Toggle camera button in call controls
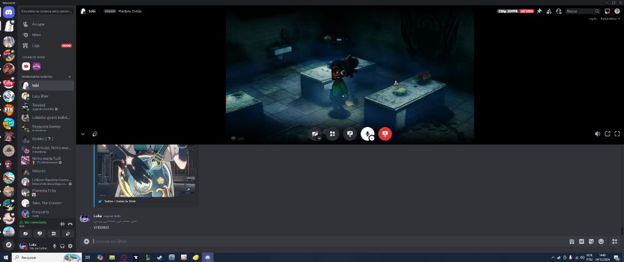The image size is (624, 262). (x=314, y=134)
